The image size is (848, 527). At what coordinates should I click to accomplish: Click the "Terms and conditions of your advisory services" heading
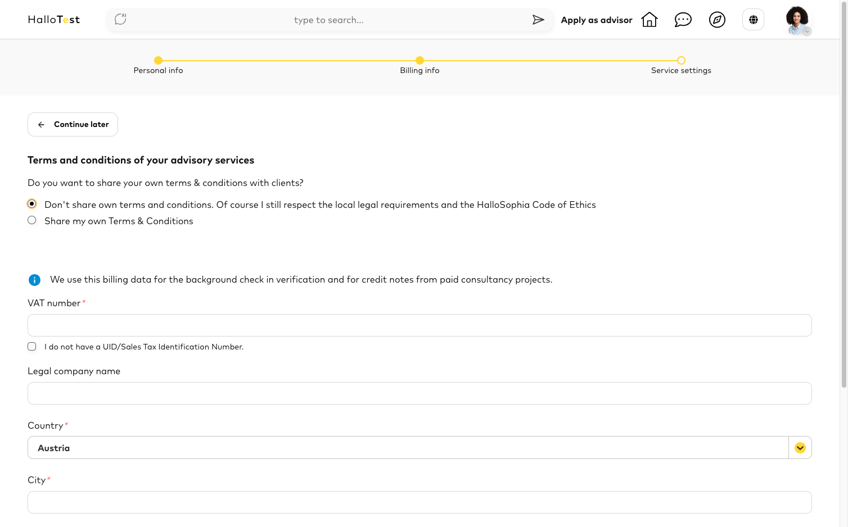click(141, 160)
